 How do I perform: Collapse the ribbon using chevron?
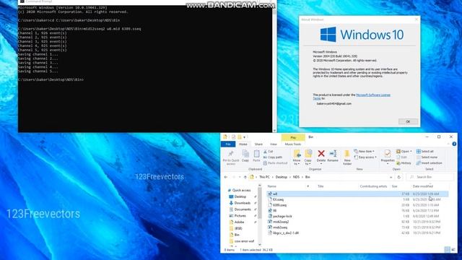[448, 144]
